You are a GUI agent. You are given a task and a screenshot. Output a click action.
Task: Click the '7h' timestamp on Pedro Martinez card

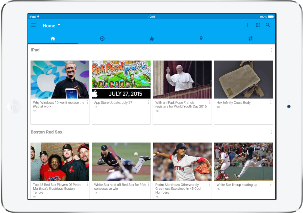[x=157, y=197]
